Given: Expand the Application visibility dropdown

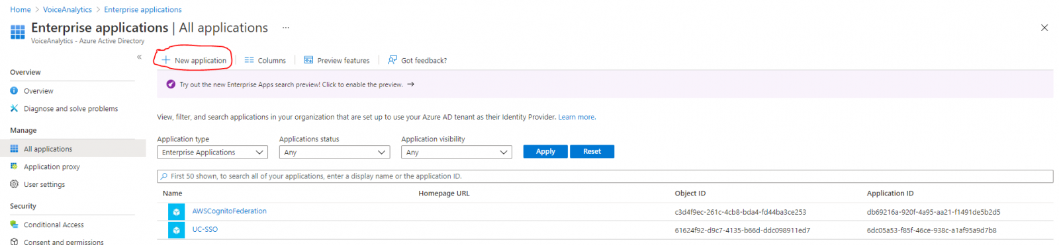Looking at the screenshot, I should click(x=457, y=152).
